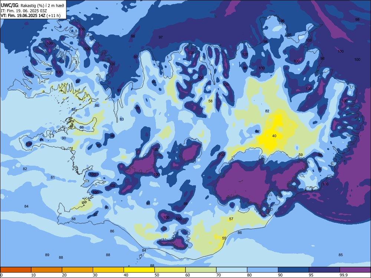Click the '70' label on the legend scale
The width and height of the screenshot is (371, 278).
coord(219,275)
